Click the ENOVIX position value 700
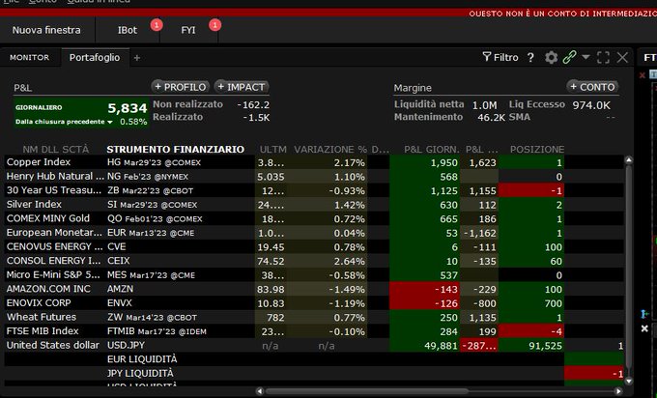Image resolution: width=657 pixels, height=398 pixels. pyautogui.click(x=553, y=303)
